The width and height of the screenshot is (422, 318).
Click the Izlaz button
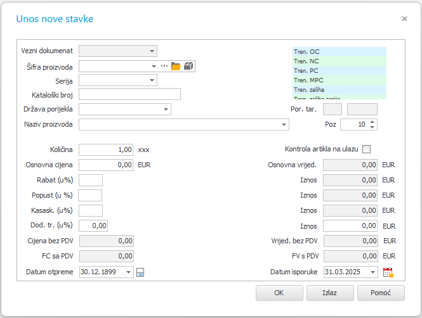(x=330, y=293)
